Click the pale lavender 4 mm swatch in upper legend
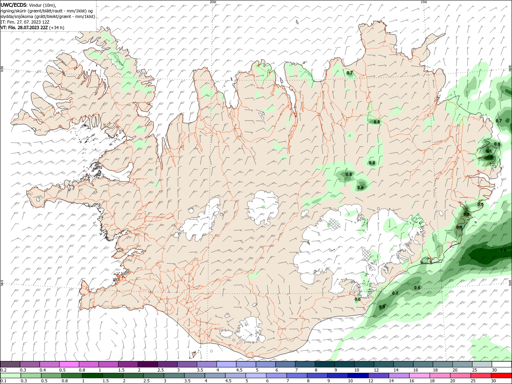This screenshot has width=512, height=384. pyautogui.click(x=226, y=364)
